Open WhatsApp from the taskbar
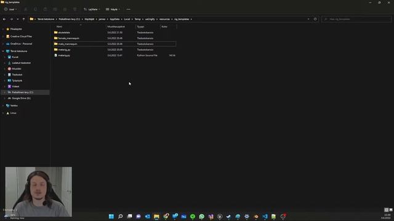Screen dimensions: 394x221 [x=202, y=216]
